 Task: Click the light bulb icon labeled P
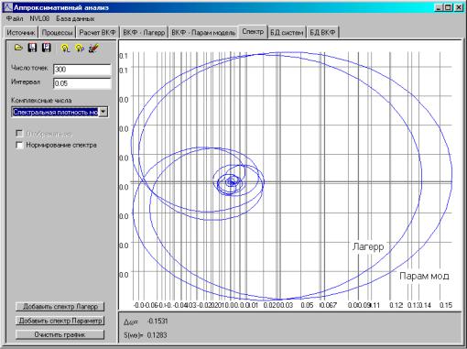[80, 49]
